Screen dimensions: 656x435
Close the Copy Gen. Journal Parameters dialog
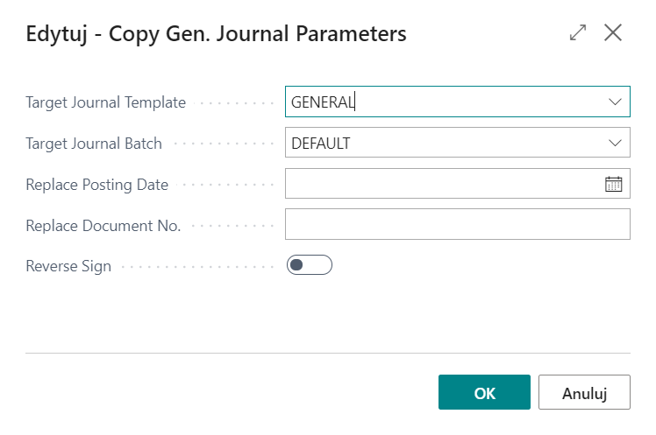pos(613,32)
